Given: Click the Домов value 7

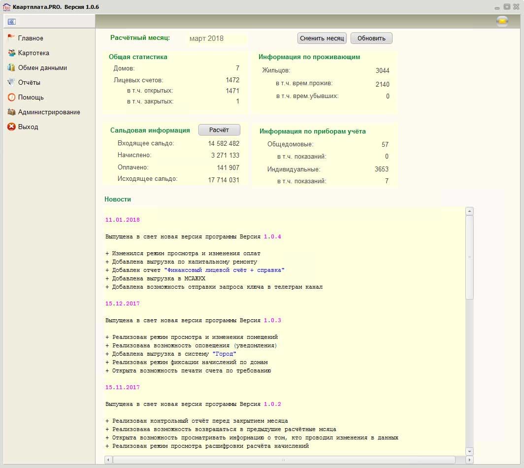Looking at the screenshot, I should tap(237, 68).
